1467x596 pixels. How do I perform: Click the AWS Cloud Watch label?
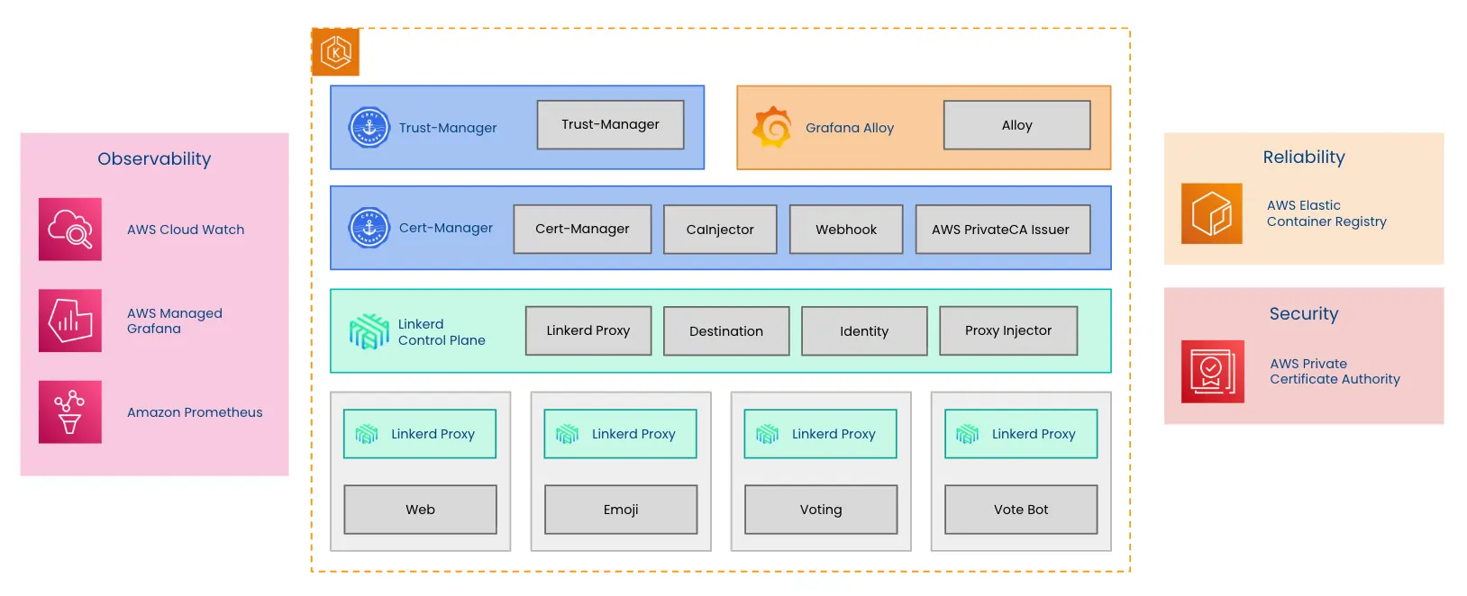click(186, 230)
